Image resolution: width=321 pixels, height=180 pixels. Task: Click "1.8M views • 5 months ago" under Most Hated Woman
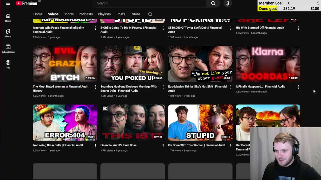coord(48,96)
